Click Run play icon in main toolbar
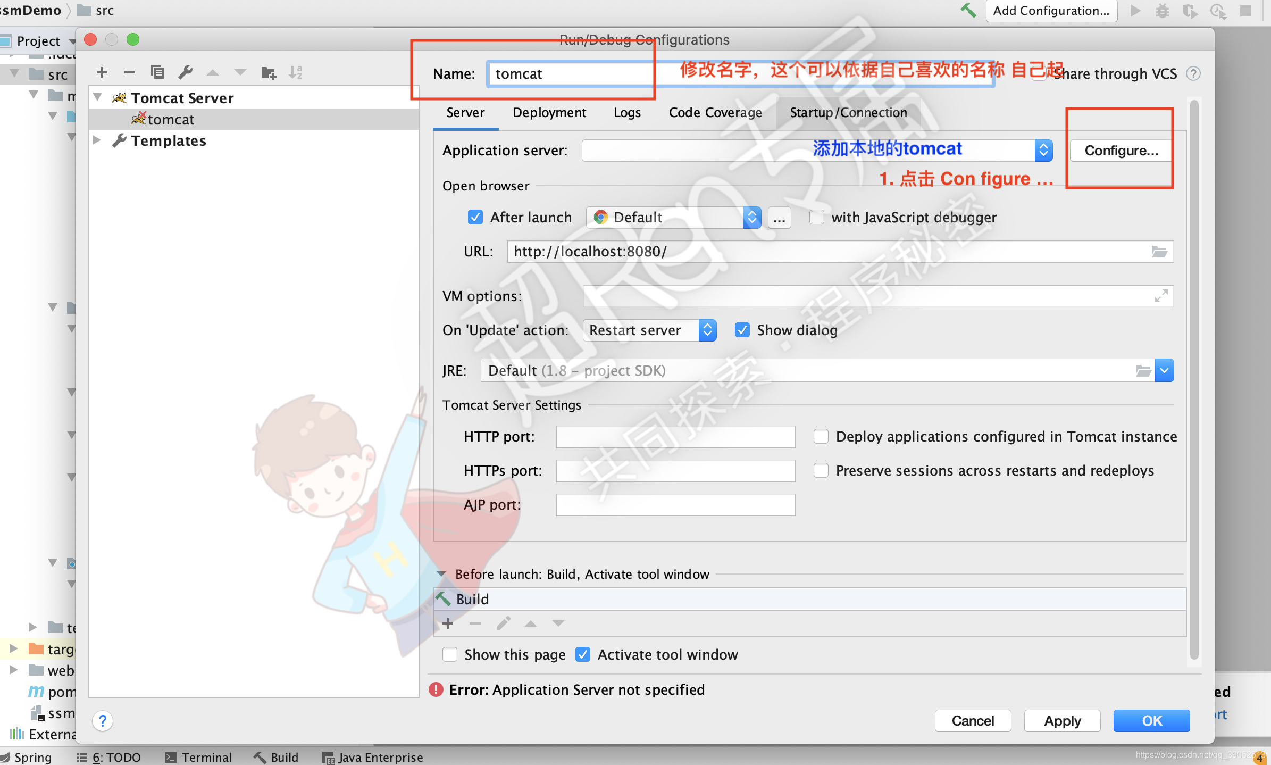 pos(1135,11)
